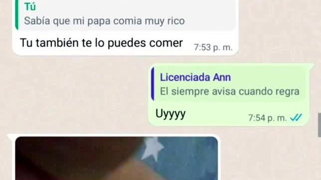The height and width of the screenshot is (180, 321).
Task: Click the 7:53 p. m. timestamp
Action: (x=213, y=47)
